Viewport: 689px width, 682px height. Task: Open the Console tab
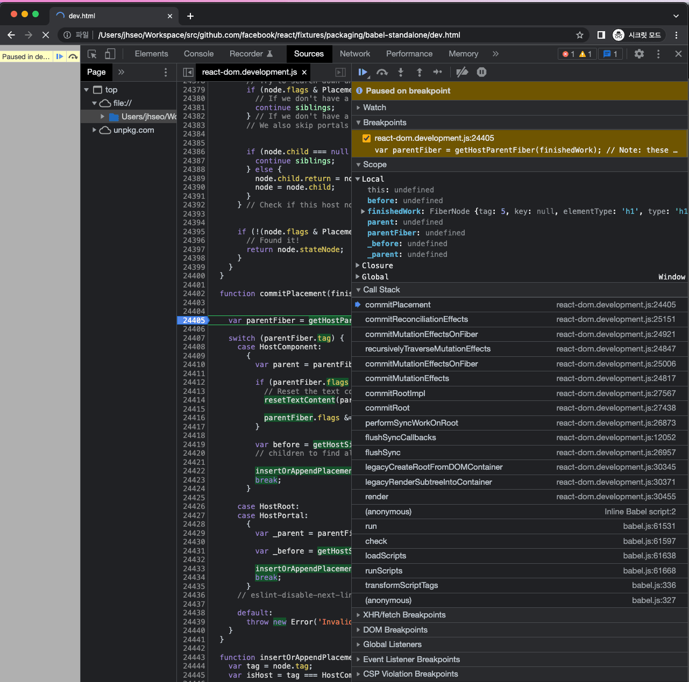point(198,54)
